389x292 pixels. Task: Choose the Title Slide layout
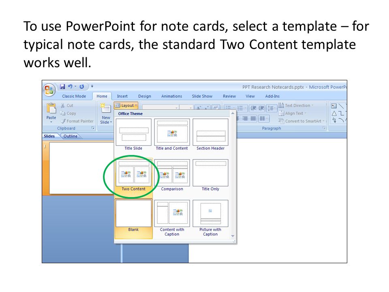tap(133, 135)
